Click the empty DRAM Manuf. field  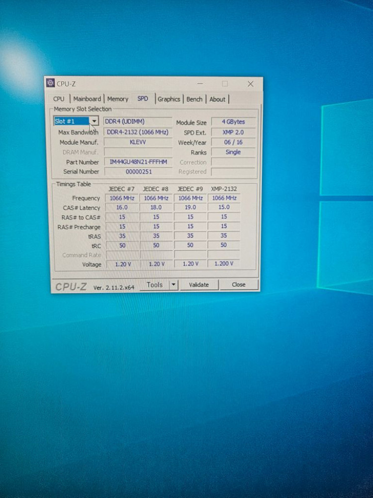138,152
